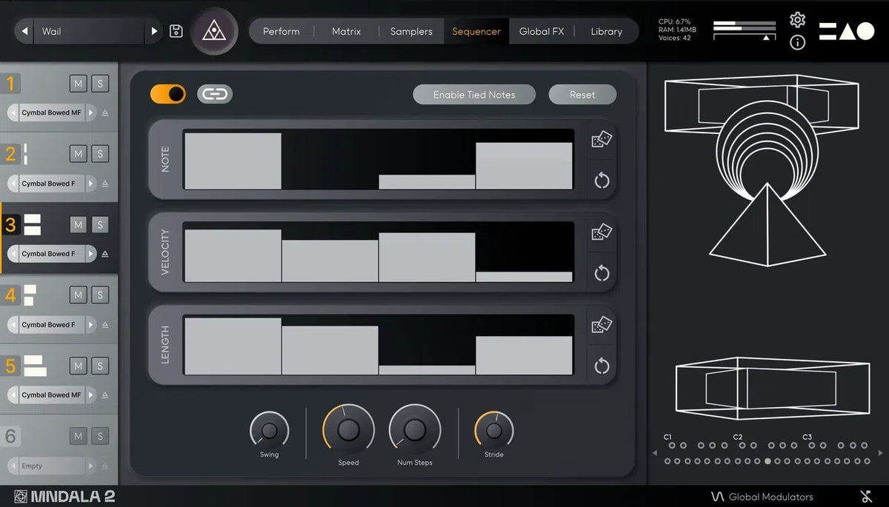Switch to the Matrix tab
This screenshot has width=889, height=507.
tap(346, 31)
